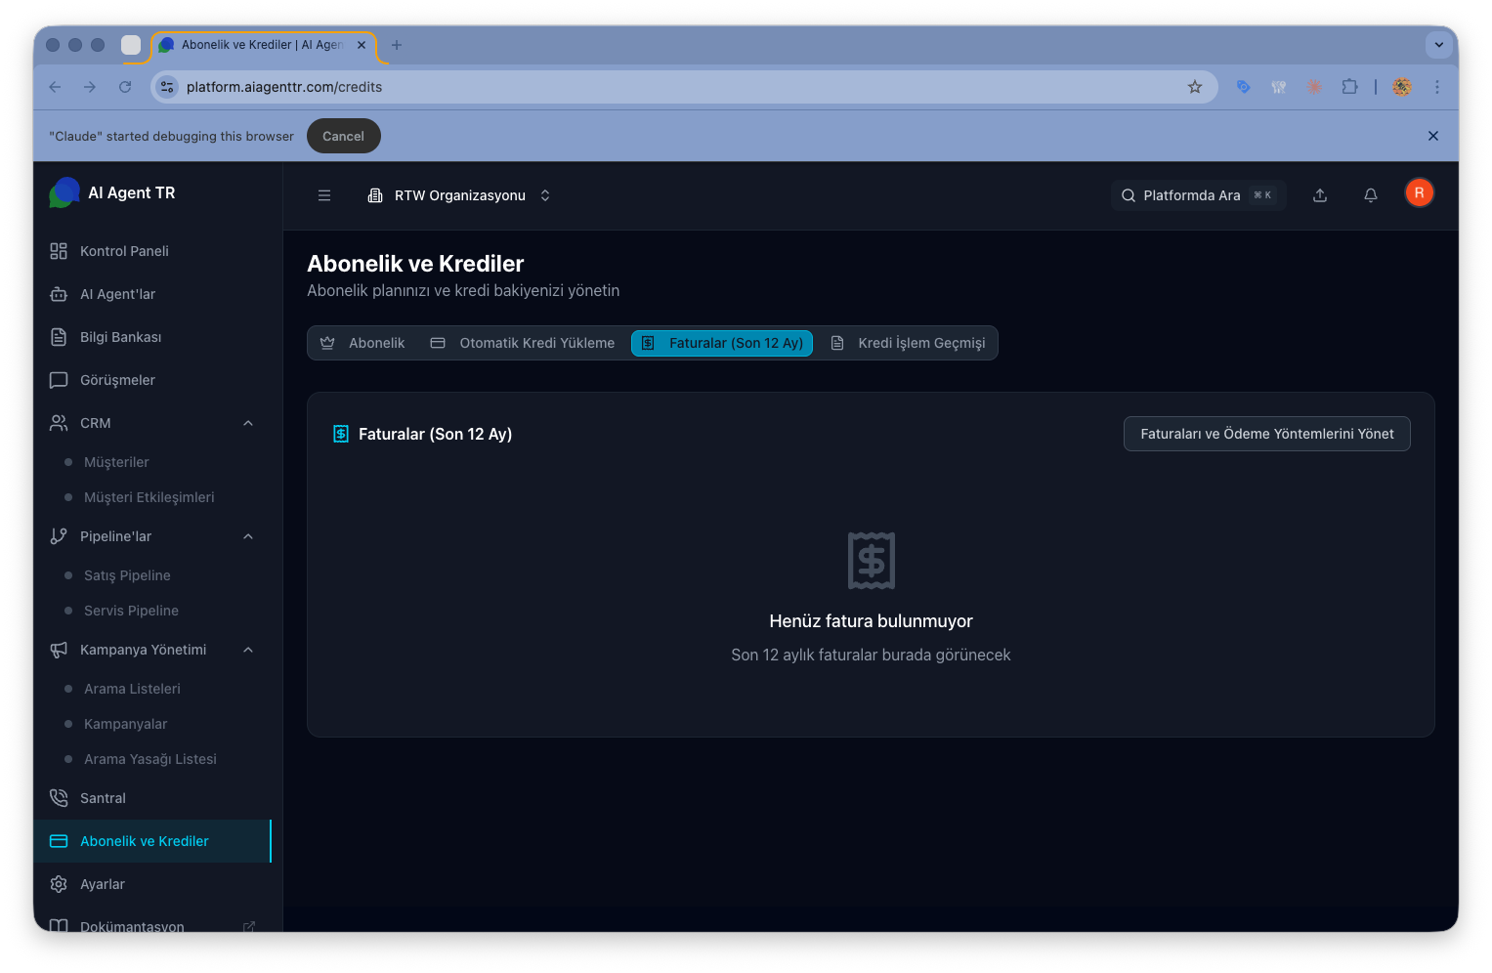Click the Görüşmeler chat bubble icon
Viewport: 1492px width, 973px height.
[x=59, y=380]
